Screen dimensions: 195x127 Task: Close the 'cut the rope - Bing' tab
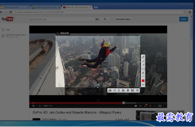[28, 8]
